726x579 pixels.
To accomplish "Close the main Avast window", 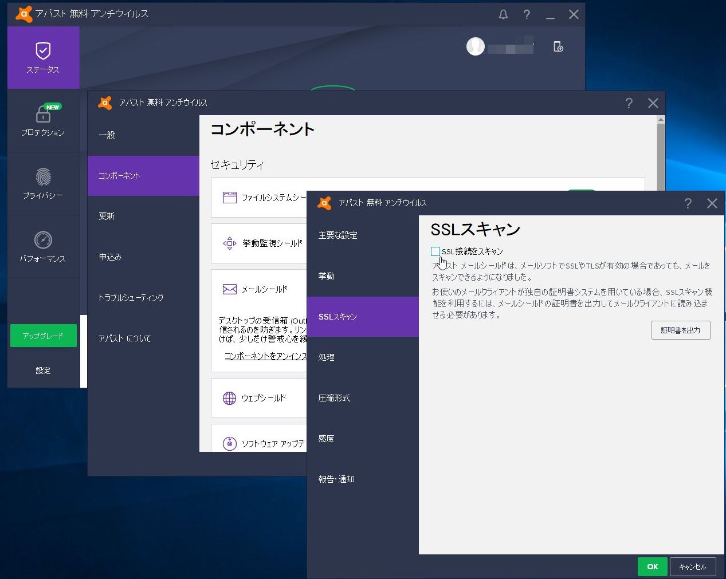I will point(574,14).
